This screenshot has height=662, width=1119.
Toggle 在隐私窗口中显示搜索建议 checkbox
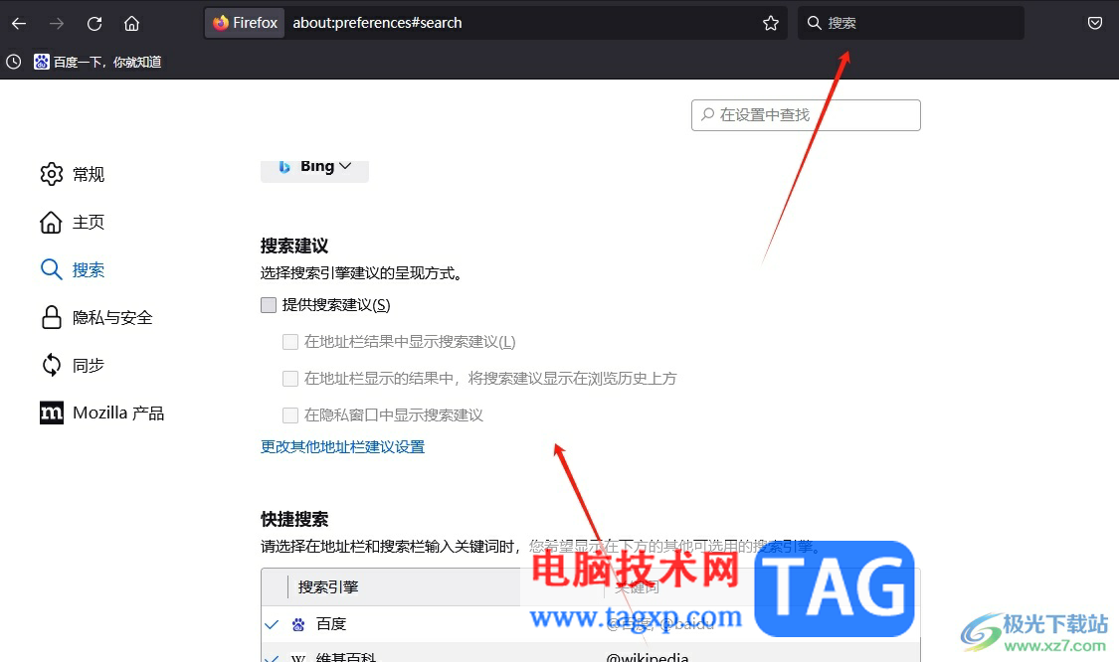click(290, 415)
